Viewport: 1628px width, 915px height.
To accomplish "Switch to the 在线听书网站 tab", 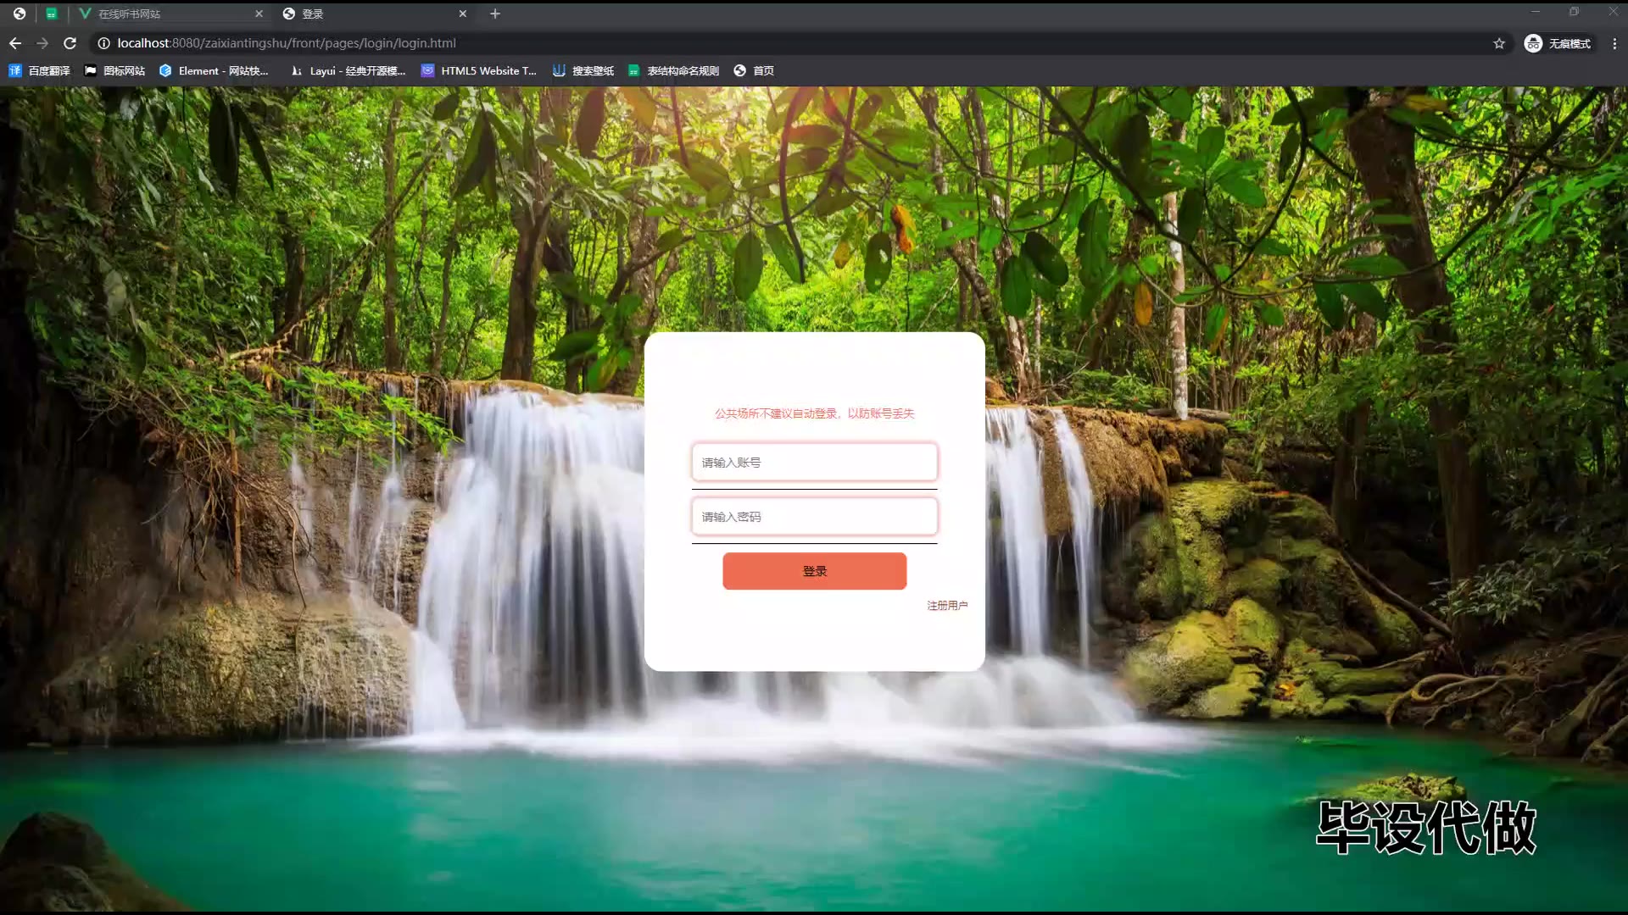I will 170,14.
